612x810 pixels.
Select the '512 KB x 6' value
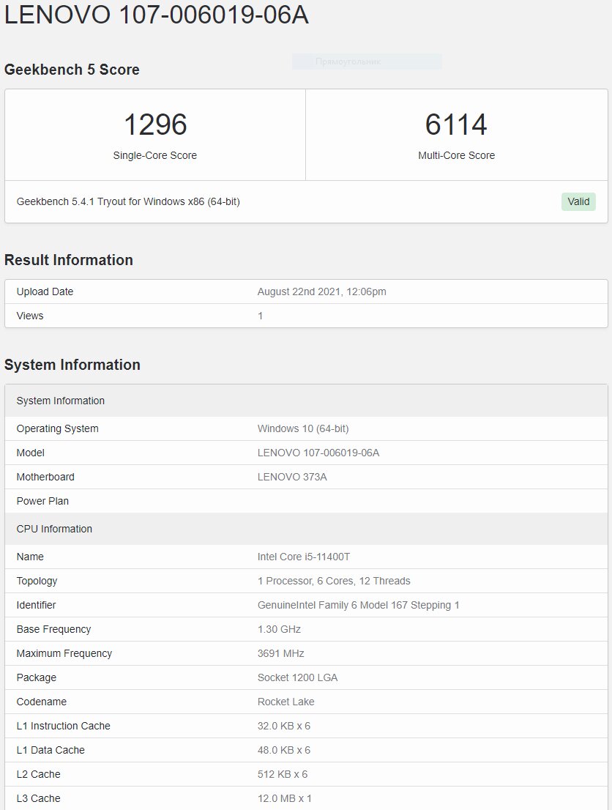pyautogui.click(x=283, y=774)
